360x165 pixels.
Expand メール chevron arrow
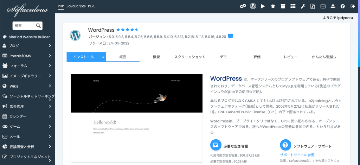50,137
